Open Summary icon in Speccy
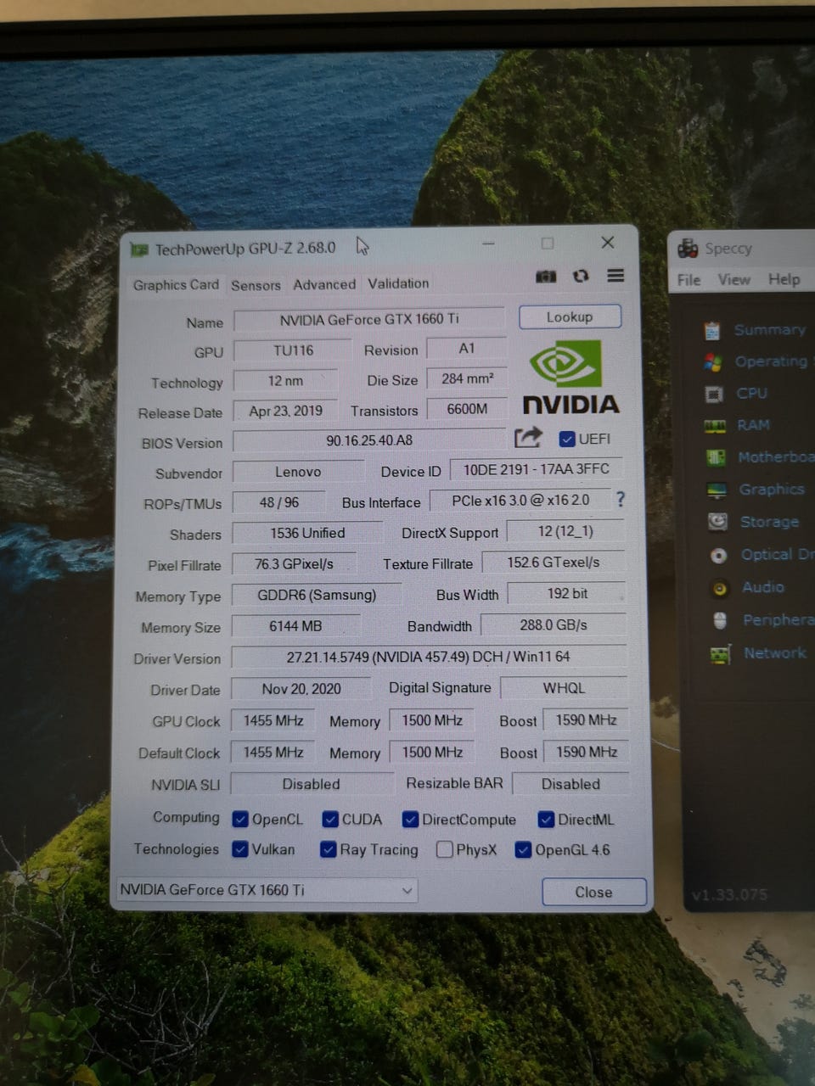 (711, 330)
